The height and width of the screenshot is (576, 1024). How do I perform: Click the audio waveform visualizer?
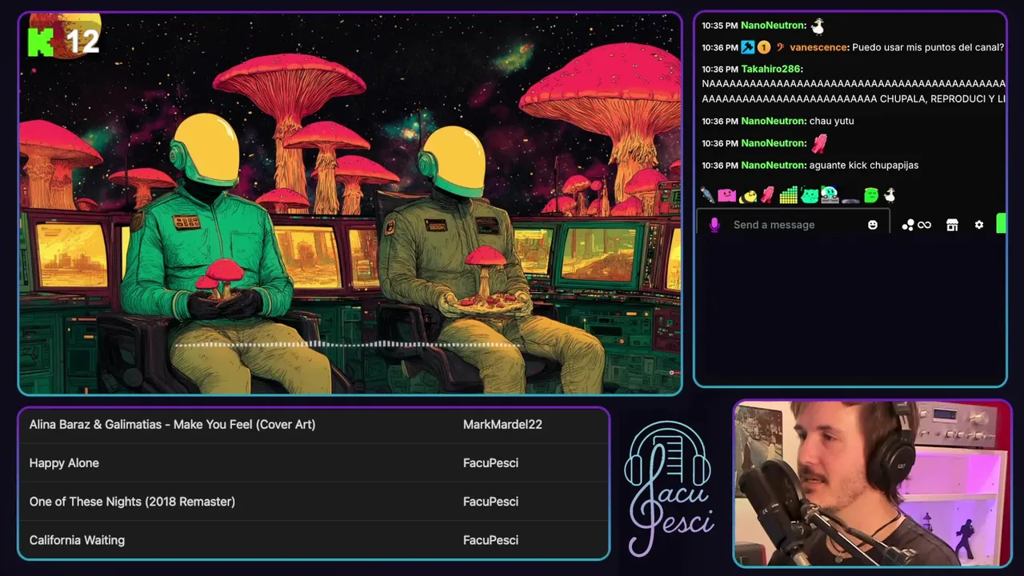(x=348, y=345)
